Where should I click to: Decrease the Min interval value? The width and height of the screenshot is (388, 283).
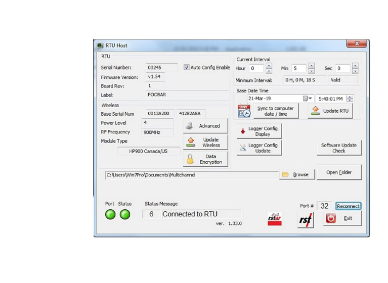(x=312, y=71)
